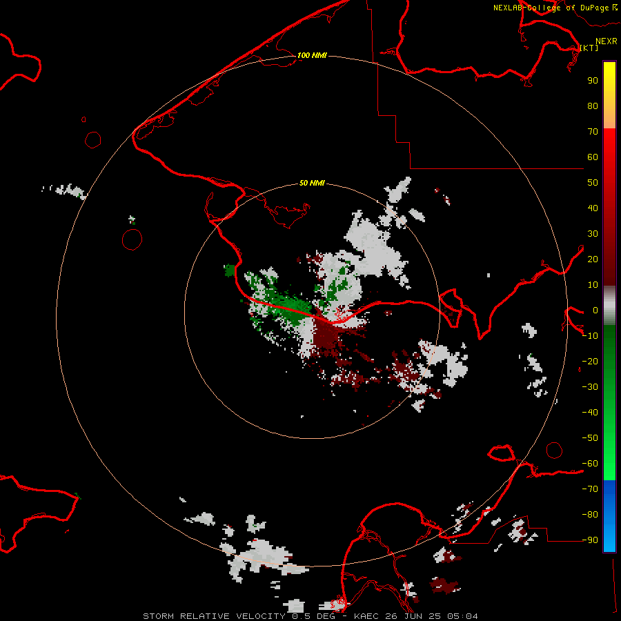This screenshot has width=621, height=621.
Task: Click the -50 scale label
Action: [590, 438]
